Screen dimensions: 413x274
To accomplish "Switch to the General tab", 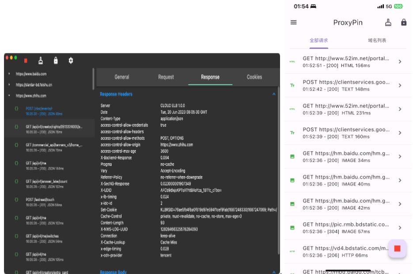I will 122,77.
